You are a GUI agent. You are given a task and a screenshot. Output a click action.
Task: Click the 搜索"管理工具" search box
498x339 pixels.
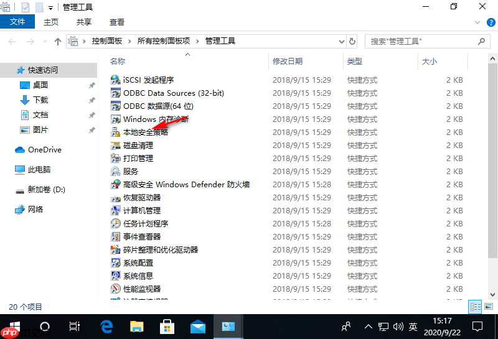click(x=427, y=41)
